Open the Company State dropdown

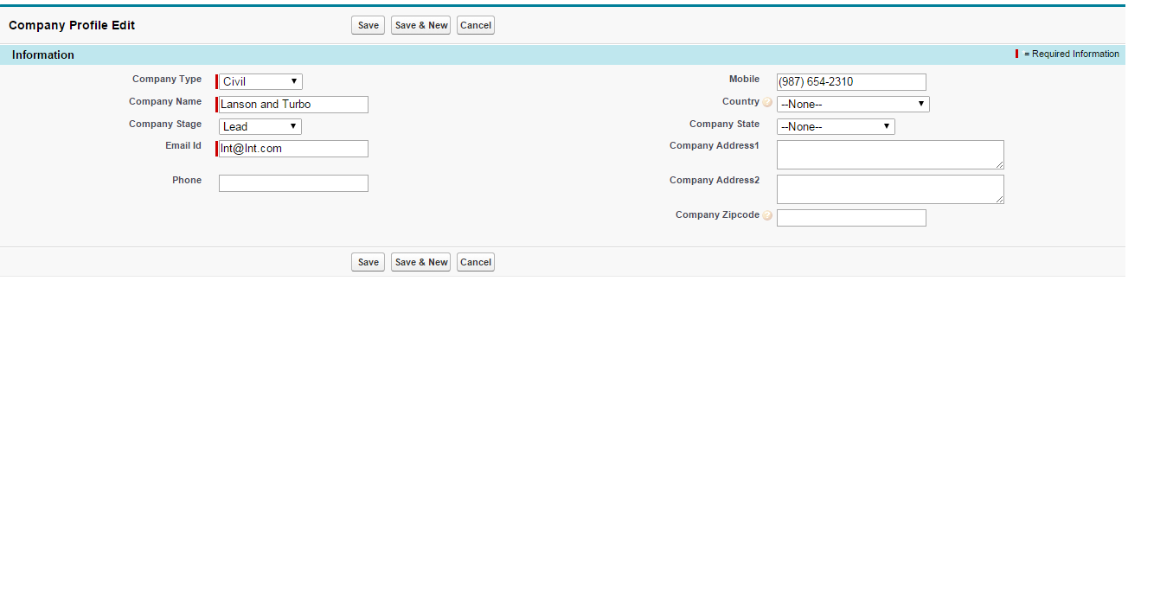pos(836,126)
